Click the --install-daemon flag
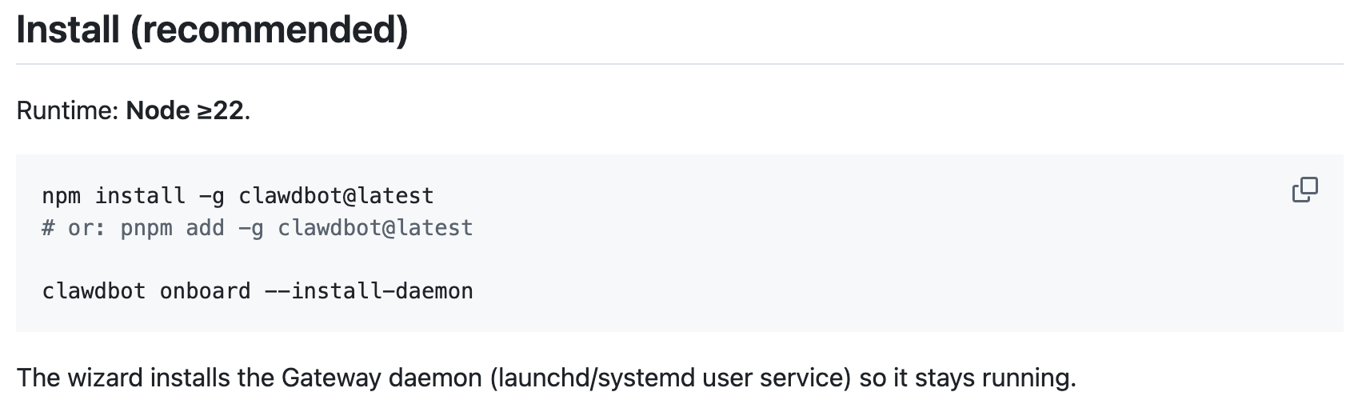Screen dimensions: 1358x408 point(369,290)
